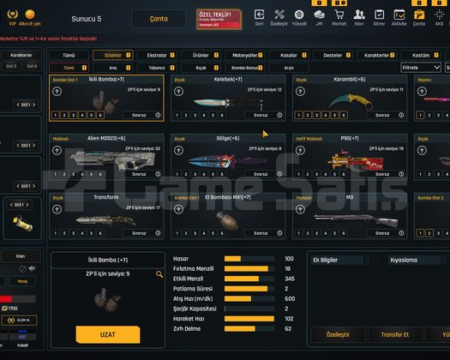Select the Tabanca sub-tab
450x360 pixels.
point(157,68)
